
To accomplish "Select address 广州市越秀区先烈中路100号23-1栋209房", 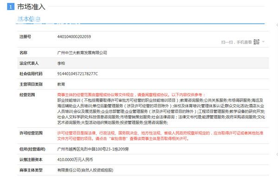I will (93, 149).
